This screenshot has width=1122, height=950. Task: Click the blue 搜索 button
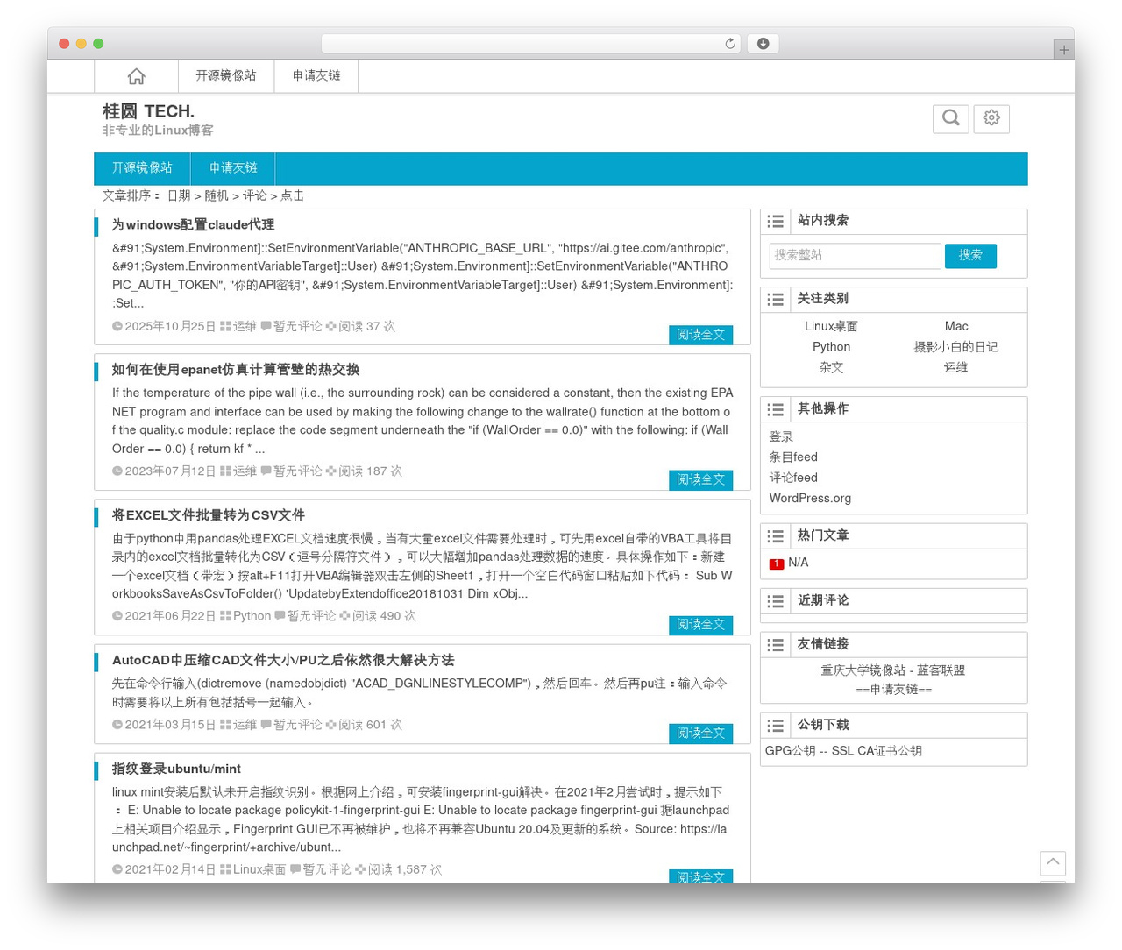coord(970,256)
